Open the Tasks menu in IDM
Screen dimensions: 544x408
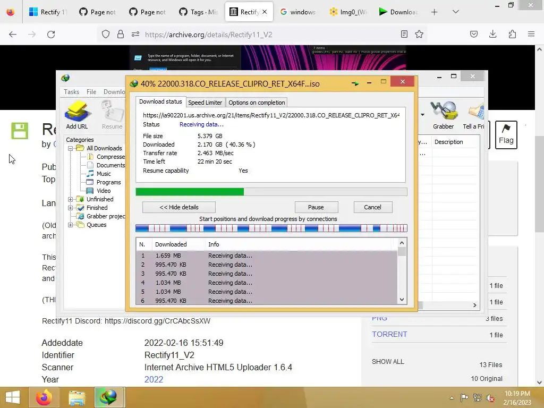(x=72, y=91)
